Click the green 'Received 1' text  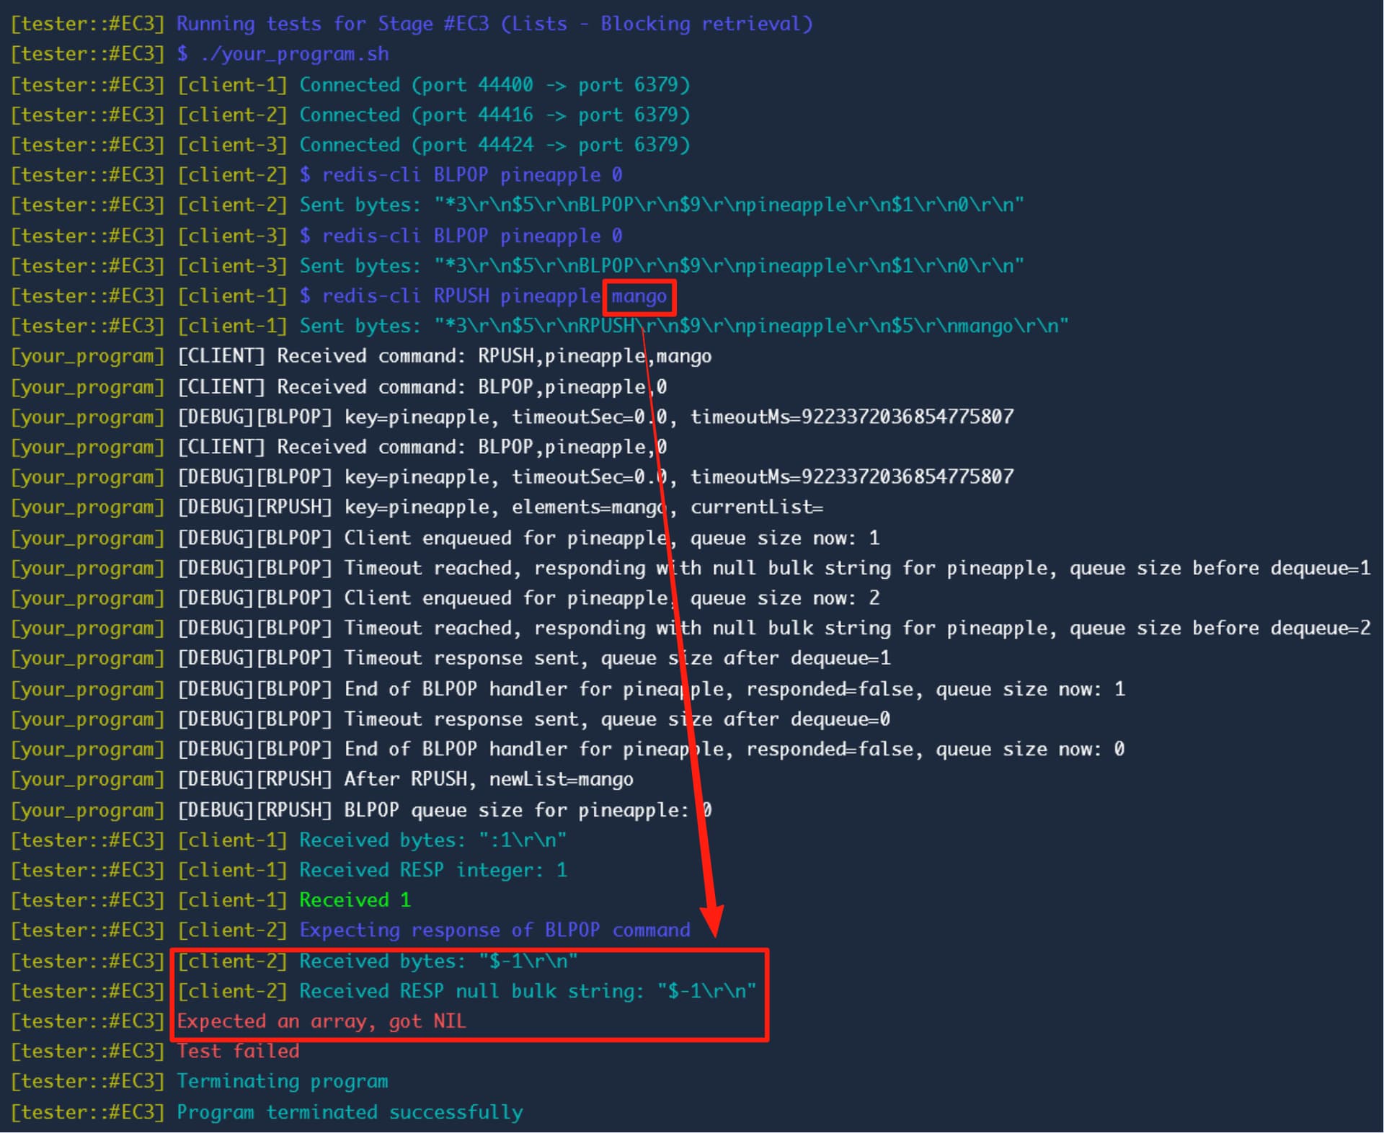[355, 899]
